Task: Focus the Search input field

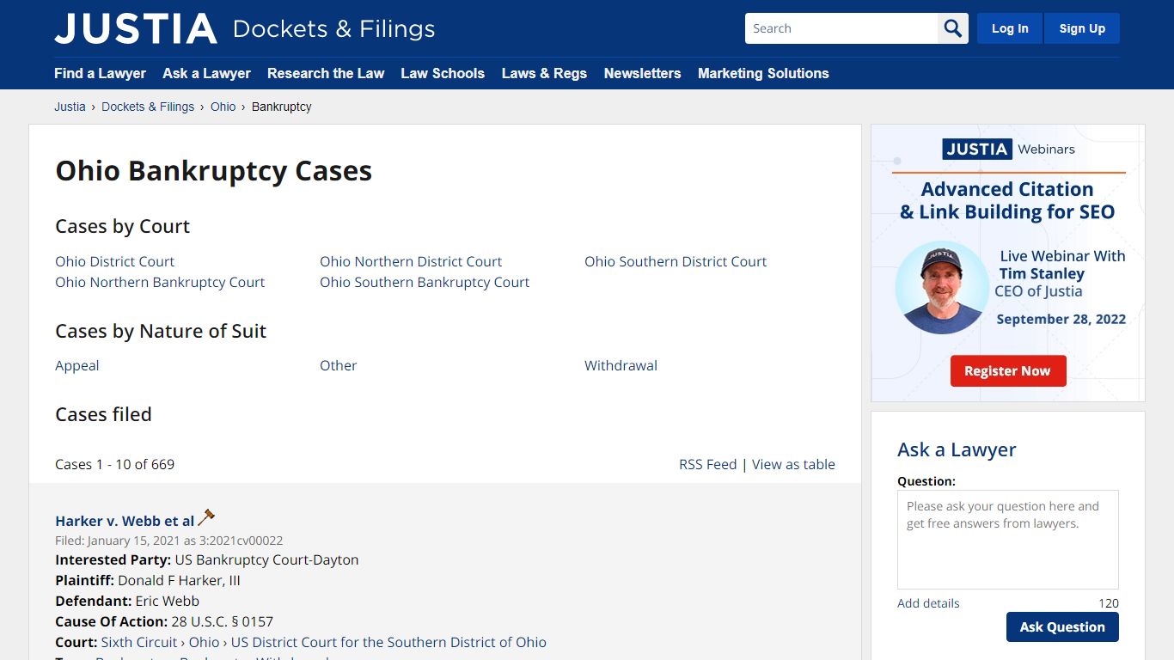Action: (x=841, y=28)
